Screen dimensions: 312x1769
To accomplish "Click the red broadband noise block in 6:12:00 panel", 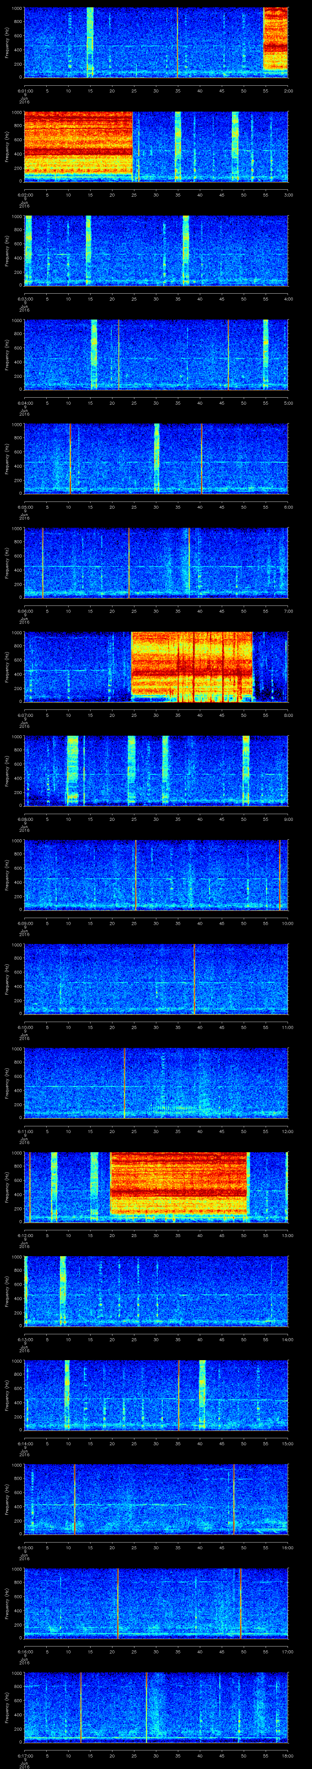I will [178, 1183].
